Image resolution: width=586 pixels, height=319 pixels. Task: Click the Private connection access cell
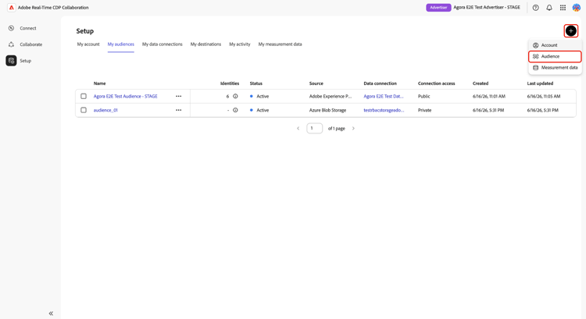click(x=424, y=110)
